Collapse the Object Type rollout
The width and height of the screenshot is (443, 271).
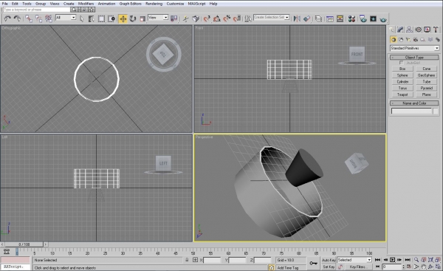(x=414, y=58)
